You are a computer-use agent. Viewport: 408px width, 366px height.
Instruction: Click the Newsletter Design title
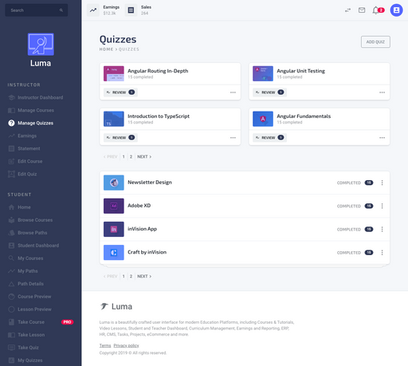point(150,183)
